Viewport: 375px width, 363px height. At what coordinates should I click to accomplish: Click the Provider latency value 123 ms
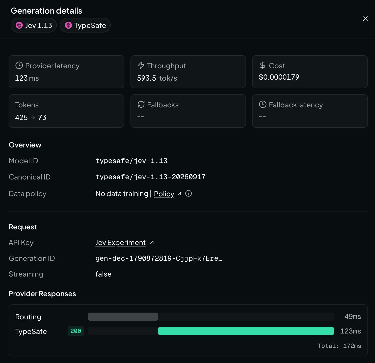(27, 78)
